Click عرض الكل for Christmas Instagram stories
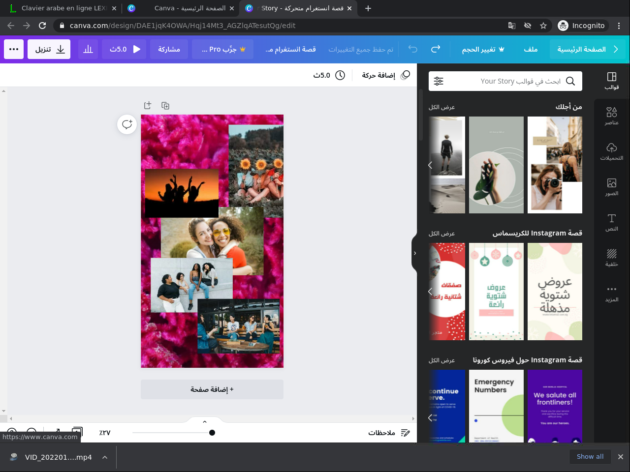Screen dimensions: 630x472 click(441, 234)
